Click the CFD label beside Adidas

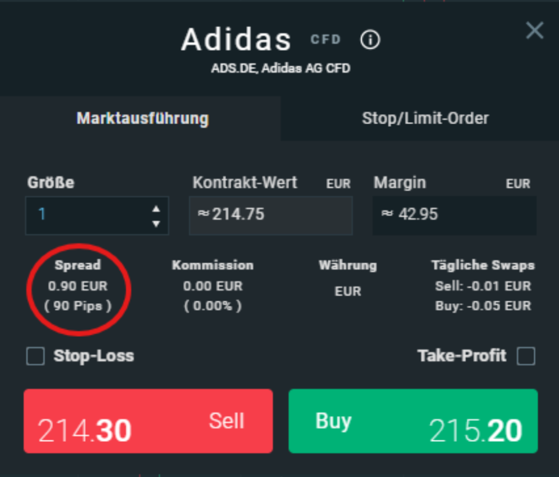point(326,39)
